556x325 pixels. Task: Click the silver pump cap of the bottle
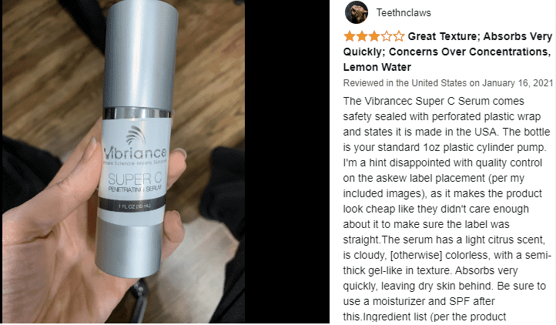pyautogui.click(x=140, y=57)
